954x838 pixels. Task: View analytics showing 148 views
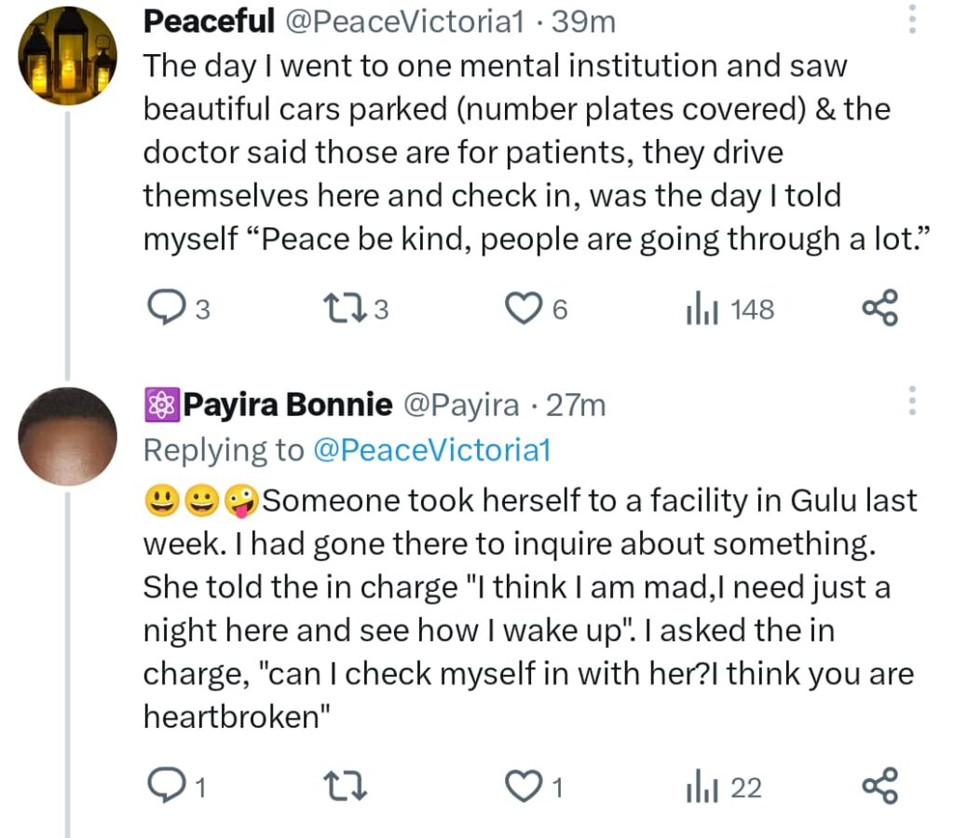click(699, 309)
